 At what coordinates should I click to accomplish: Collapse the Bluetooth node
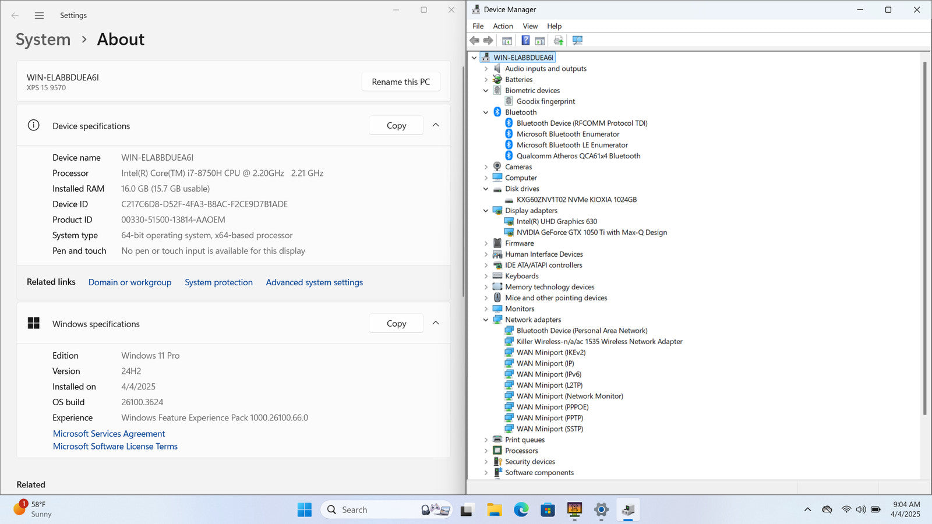[x=486, y=112]
